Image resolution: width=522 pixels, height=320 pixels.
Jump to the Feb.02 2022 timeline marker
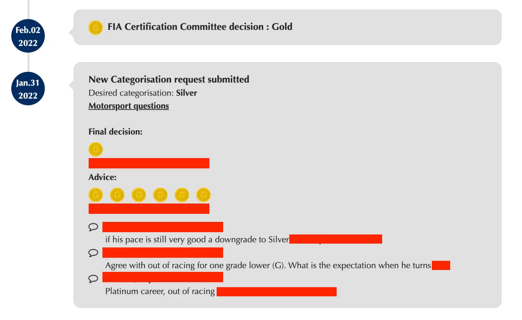(x=28, y=36)
